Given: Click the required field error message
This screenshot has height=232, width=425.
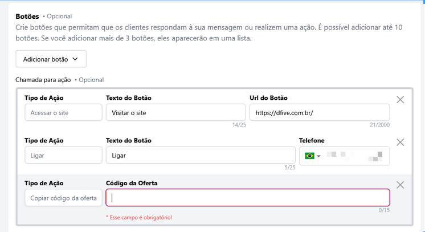Looking at the screenshot, I should tap(139, 217).
